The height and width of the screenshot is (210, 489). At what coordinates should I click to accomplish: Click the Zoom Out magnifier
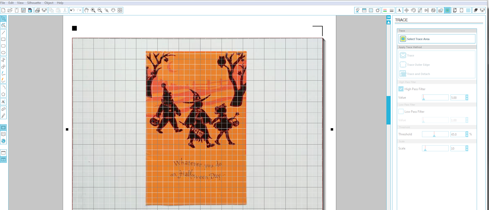(100, 10)
